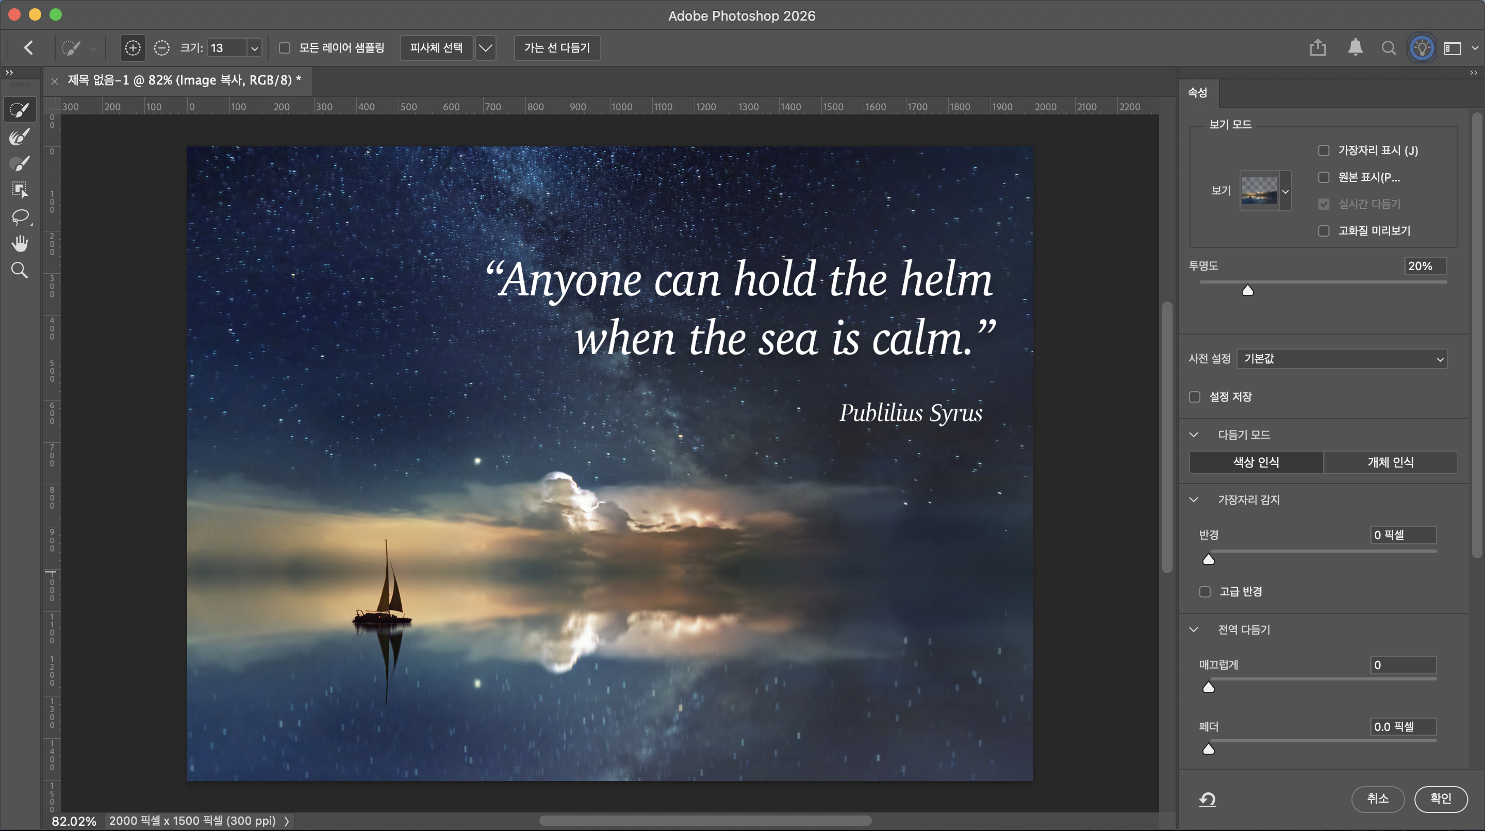Close the document tab with the x
The height and width of the screenshot is (831, 1485).
tap(55, 81)
